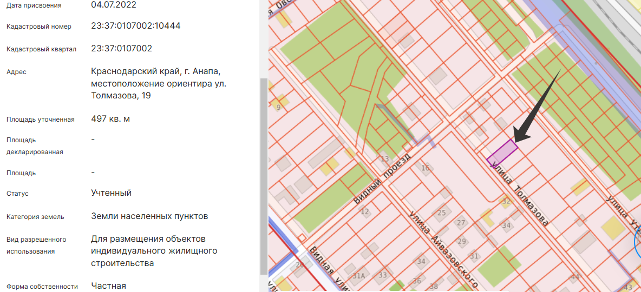Viewport: 641px width, 292px height.
Task: Select building number 44 on map
Action: click(x=575, y=277)
